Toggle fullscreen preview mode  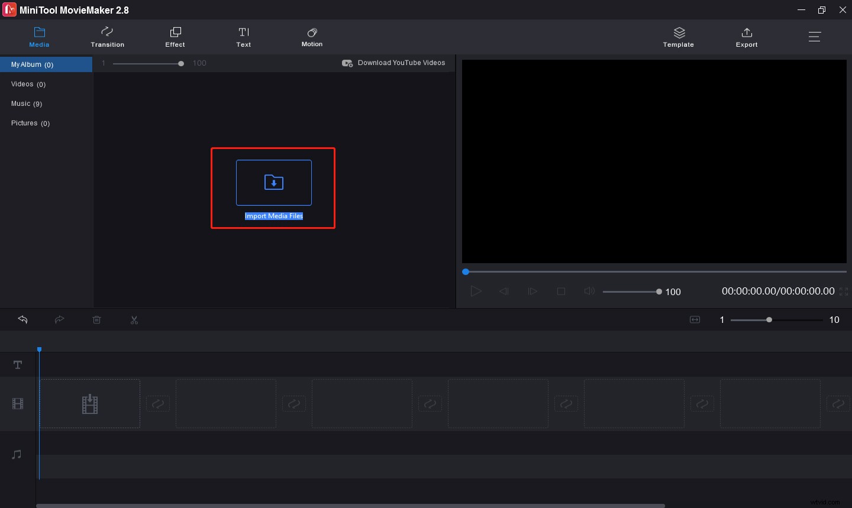click(844, 291)
